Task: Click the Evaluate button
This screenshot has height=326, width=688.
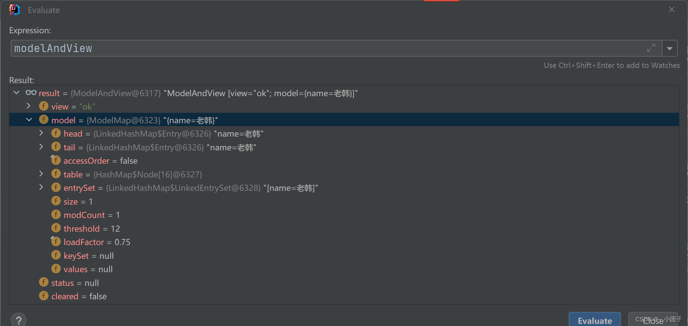Action: coord(595,319)
